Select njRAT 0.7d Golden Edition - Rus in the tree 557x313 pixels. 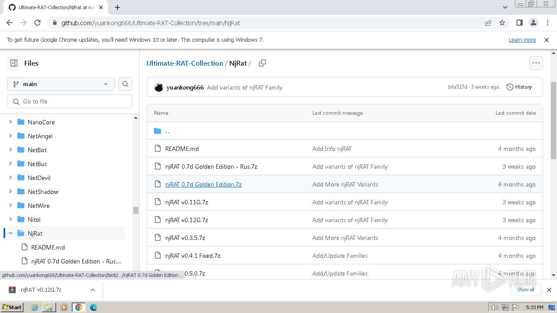pos(76,261)
